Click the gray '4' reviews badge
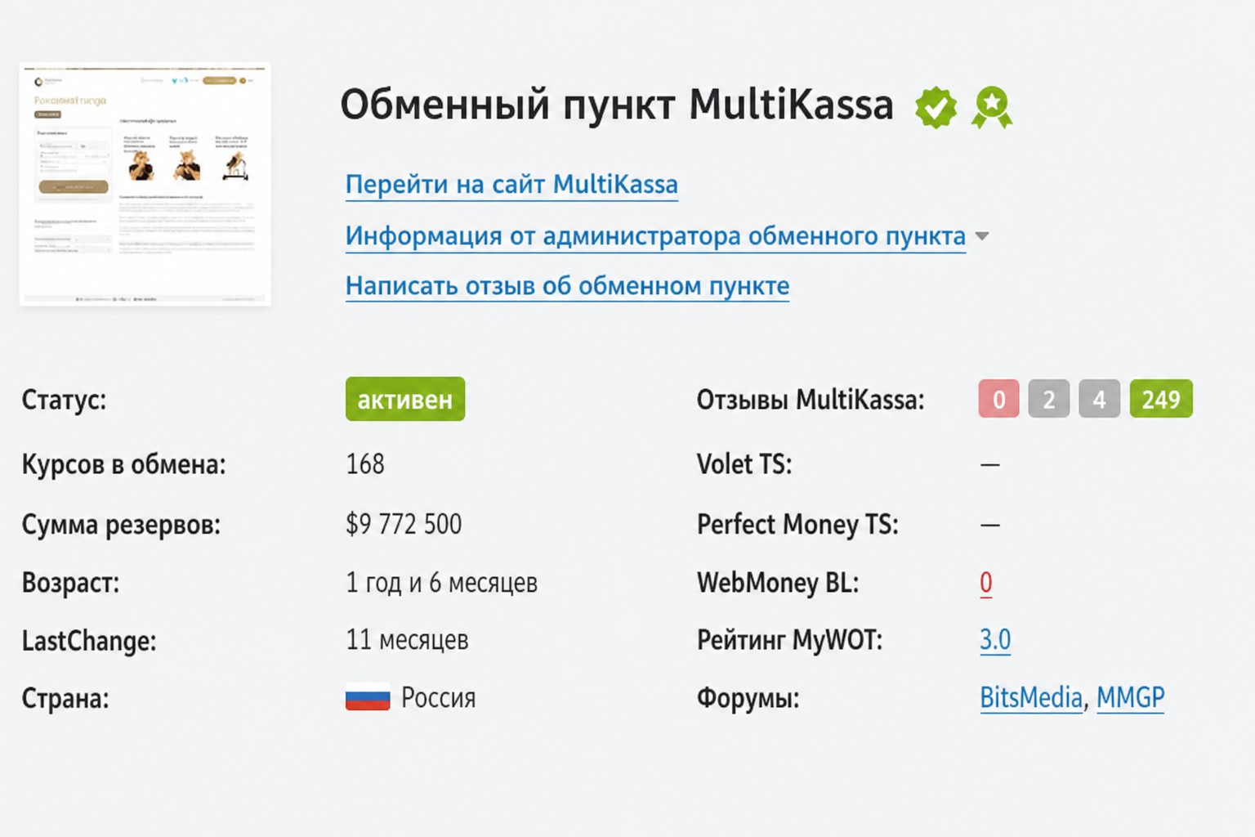 [x=1100, y=399]
